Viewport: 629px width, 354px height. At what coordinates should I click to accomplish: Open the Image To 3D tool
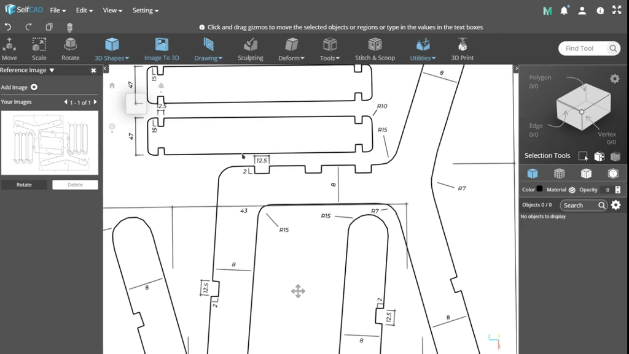click(x=162, y=49)
